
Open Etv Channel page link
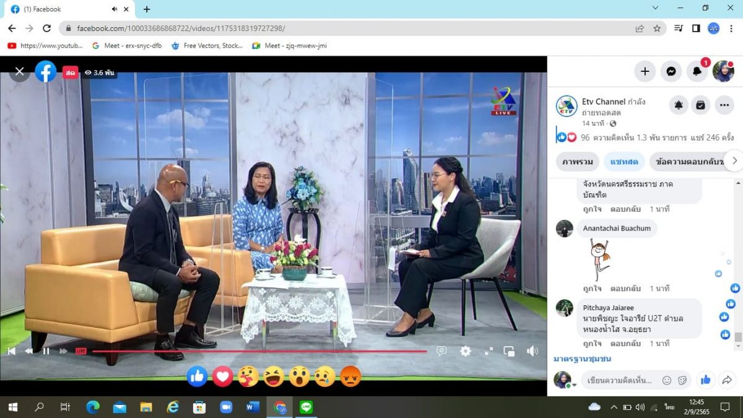click(603, 102)
